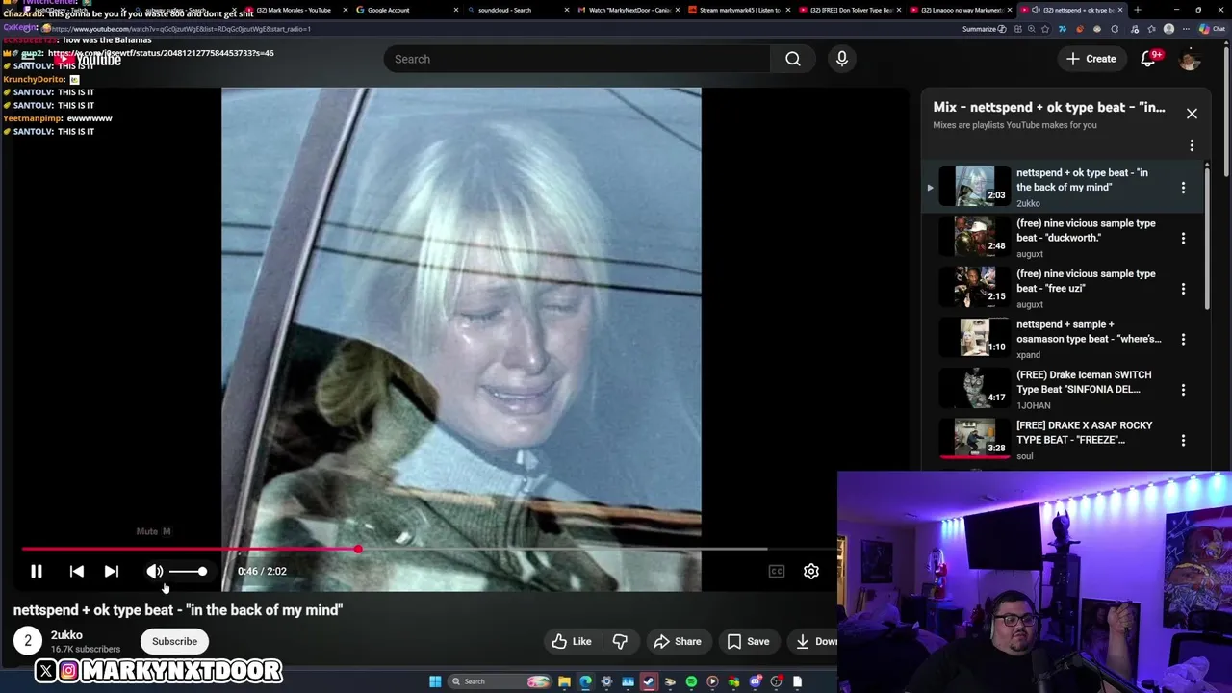This screenshot has height=693, width=1232.
Task: Open Copilot Chat in browser
Action: pos(1212,29)
